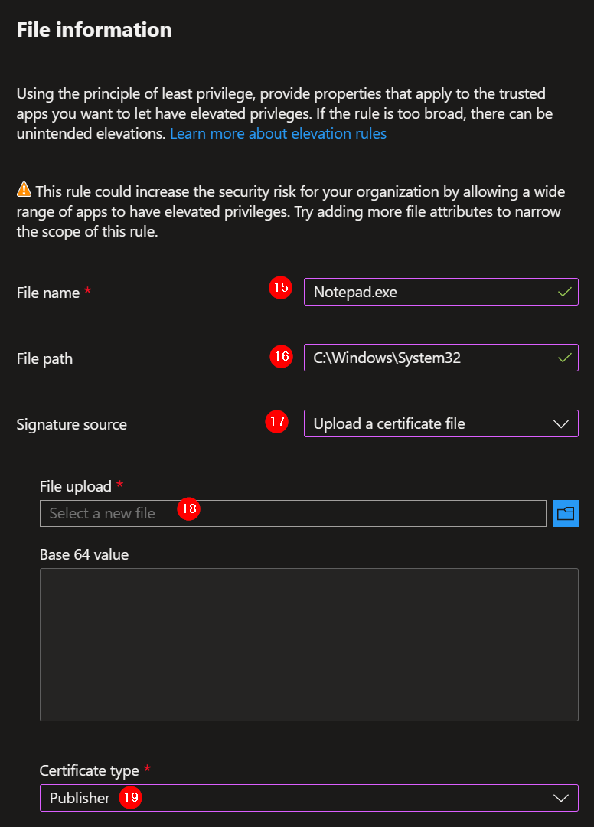Open the Signature source dropdown
The width and height of the screenshot is (594, 827).
click(441, 423)
